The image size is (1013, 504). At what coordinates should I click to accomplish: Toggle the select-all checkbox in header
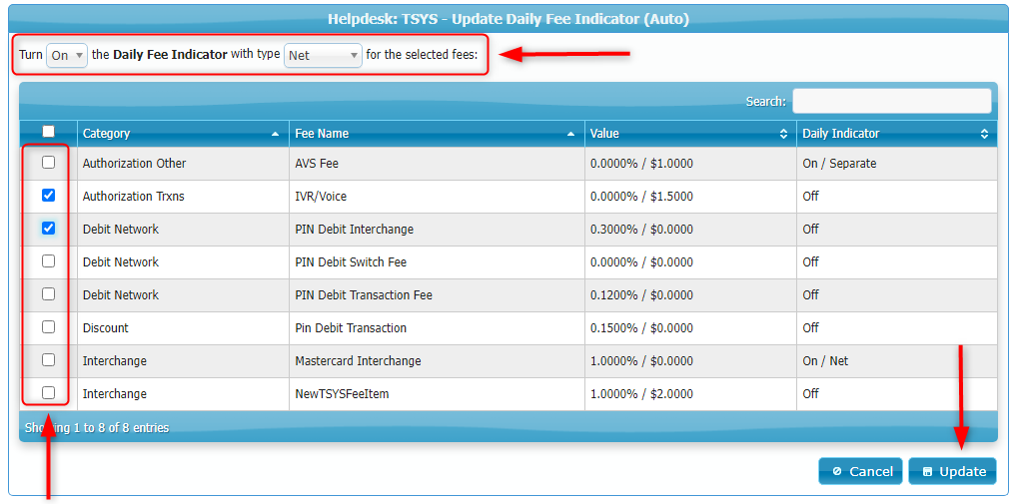48,132
